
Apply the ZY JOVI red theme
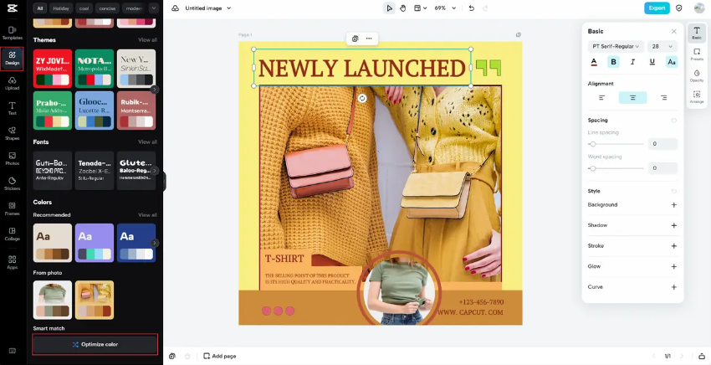pyautogui.click(x=53, y=69)
